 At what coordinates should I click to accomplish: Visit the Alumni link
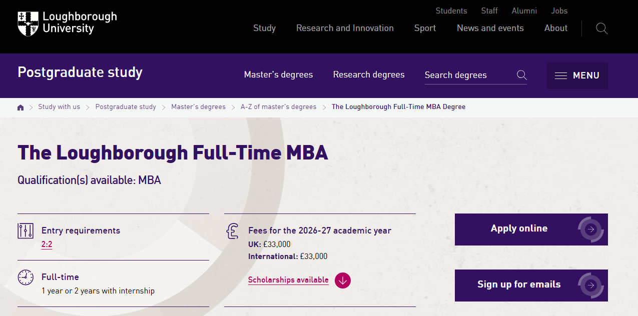524,10
